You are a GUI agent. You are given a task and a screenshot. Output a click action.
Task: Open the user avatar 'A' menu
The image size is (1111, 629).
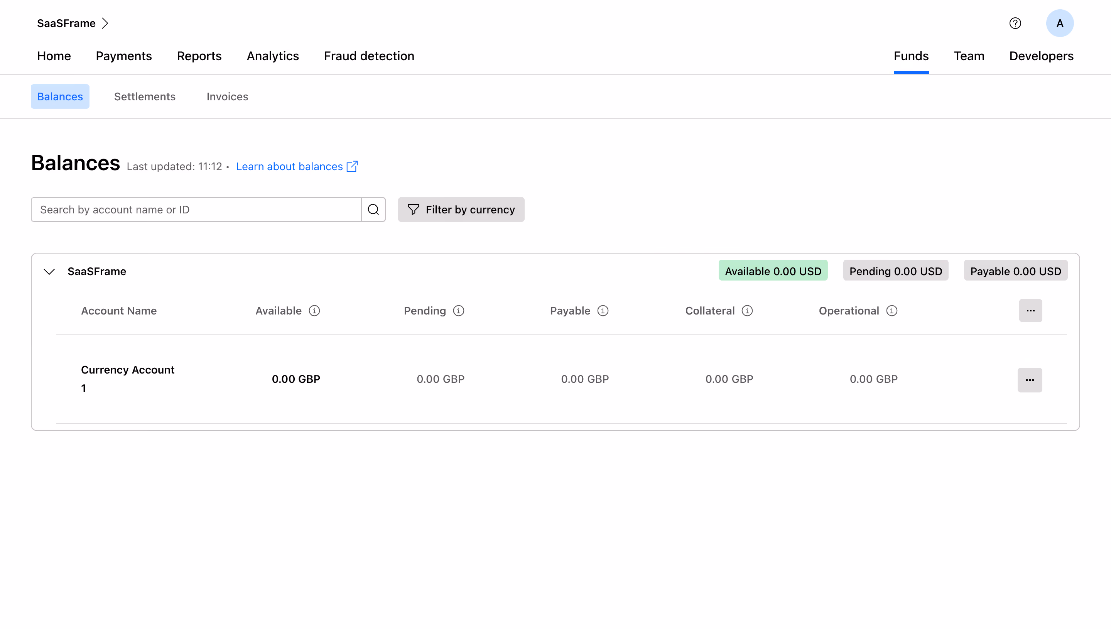click(1060, 23)
